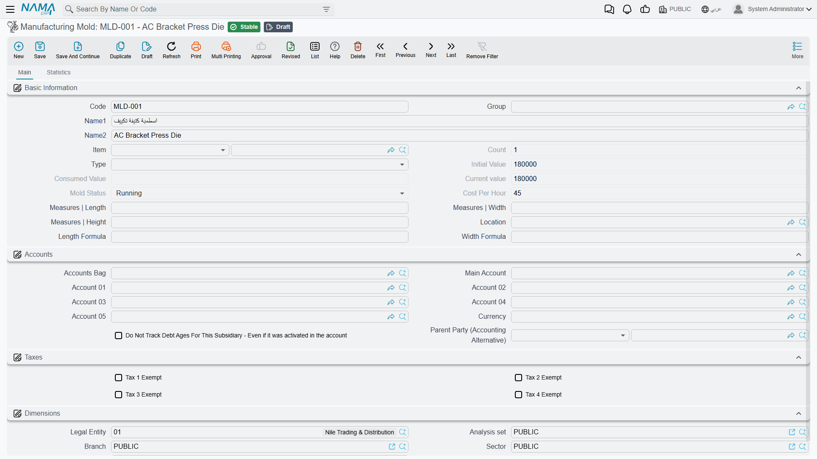Click the Name2 field

(x=460, y=136)
